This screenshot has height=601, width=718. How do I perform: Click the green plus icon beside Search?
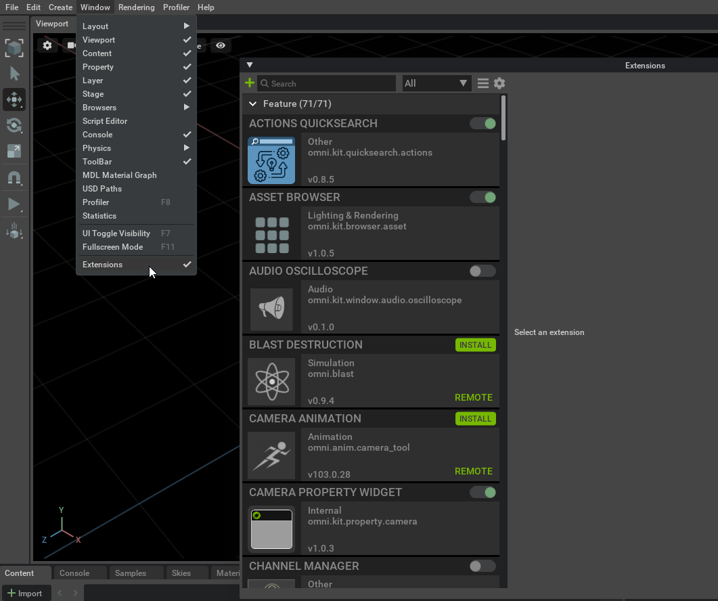250,83
